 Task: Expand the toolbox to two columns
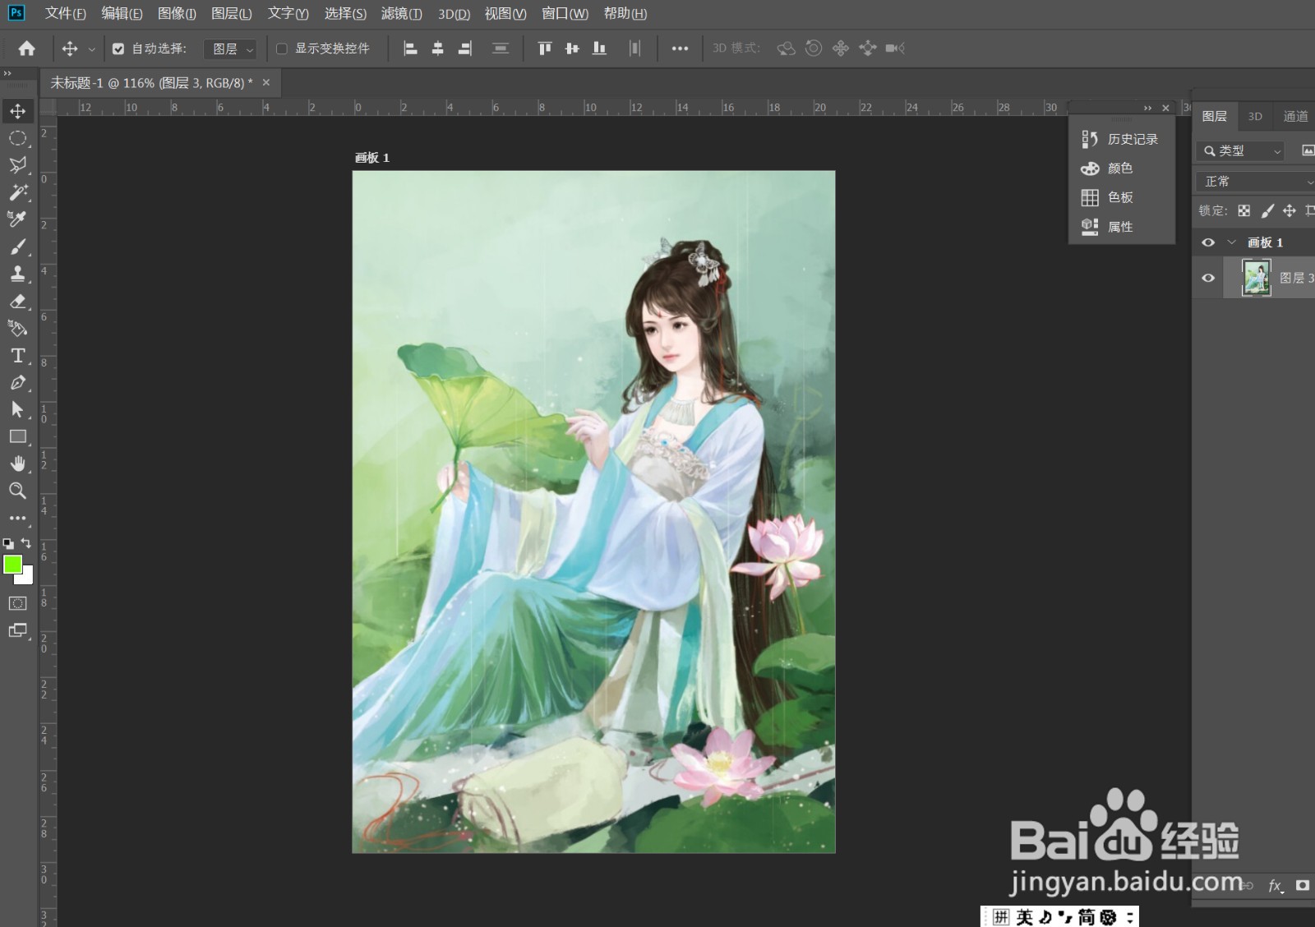tap(7, 73)
